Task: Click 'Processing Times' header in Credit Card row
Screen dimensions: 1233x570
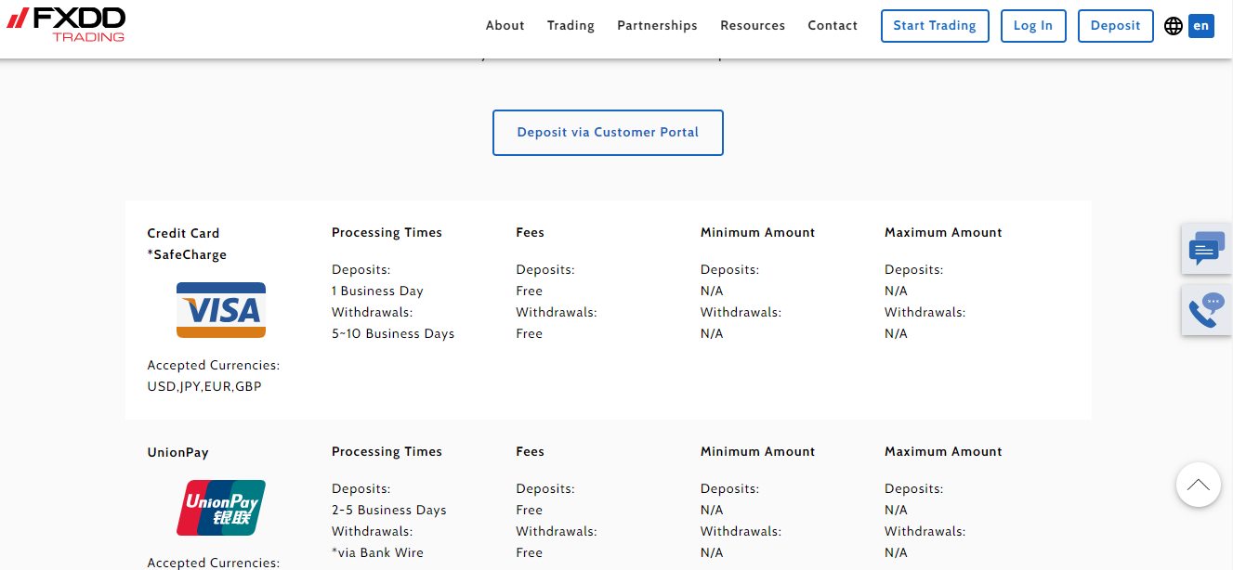Action: pos(387,233)
